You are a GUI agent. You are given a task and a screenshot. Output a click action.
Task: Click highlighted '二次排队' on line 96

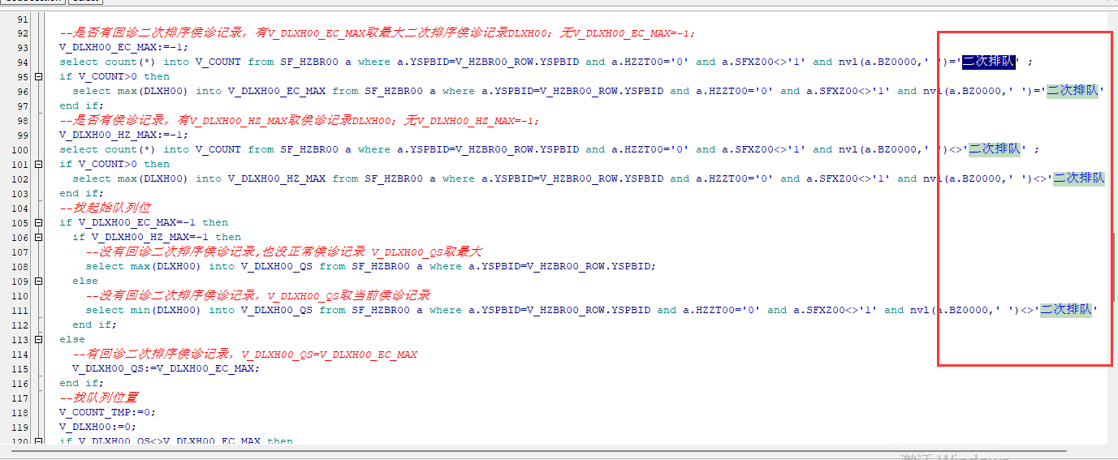[1073, 91]
